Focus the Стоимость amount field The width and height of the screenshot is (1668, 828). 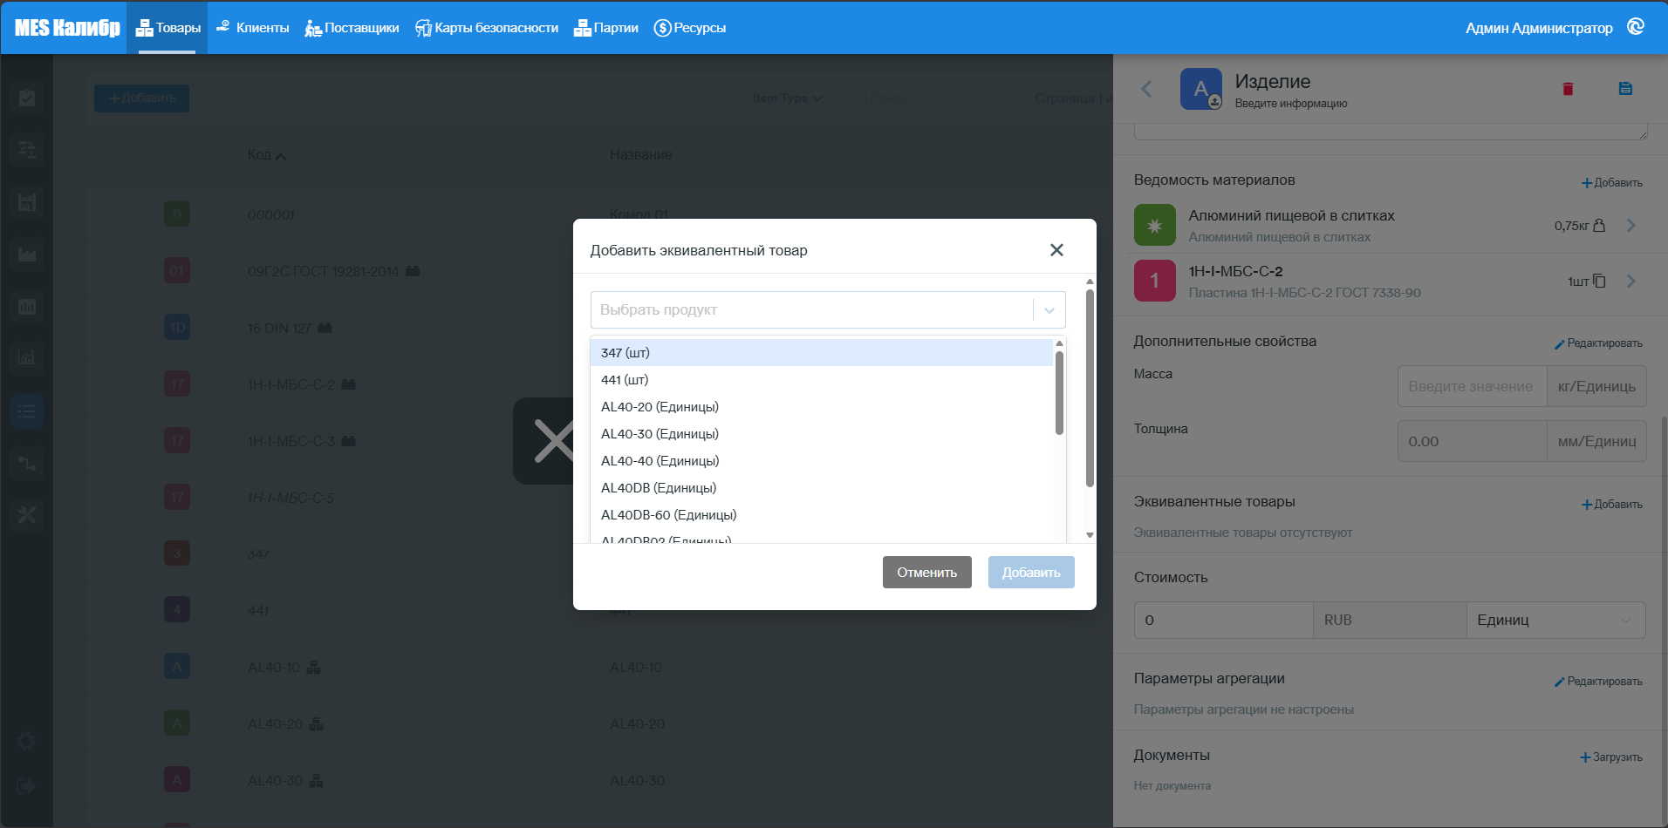1223,620
